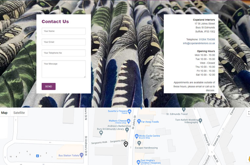Submit the form with SEND button
This screenshot has width=250, height=165.
click(x=49, y=87)
